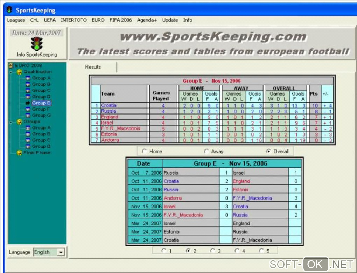The height and width of the screenshot is (273, 357).
Task: Click table icon beside Groups Group B
Action: pyautogui.click(x=28, y=134)
